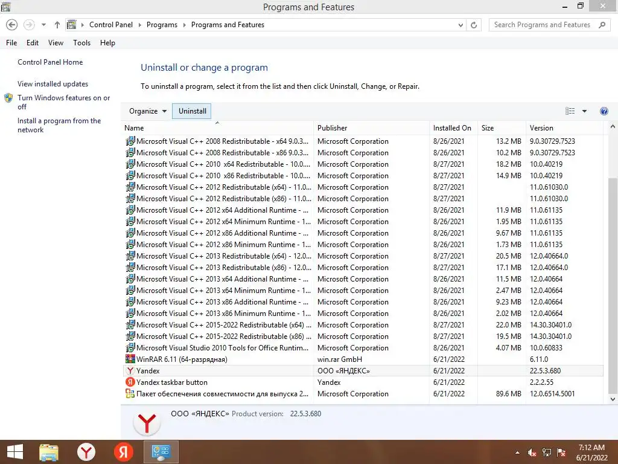Select Visual C++ 2008 x86 installer icon
The width and height of the screenshot is (618, 464).
click(x=130, y=152)
